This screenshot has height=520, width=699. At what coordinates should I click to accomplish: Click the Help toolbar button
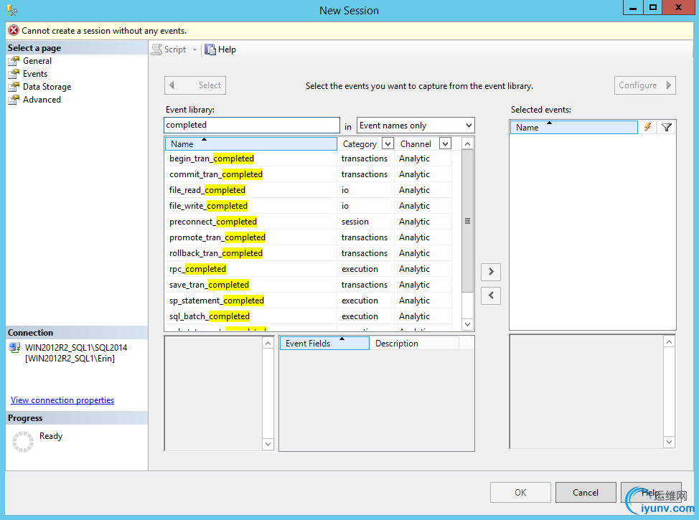pos(220,49)
